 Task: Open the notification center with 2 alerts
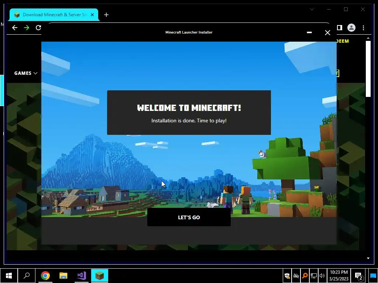pos(359,276)
